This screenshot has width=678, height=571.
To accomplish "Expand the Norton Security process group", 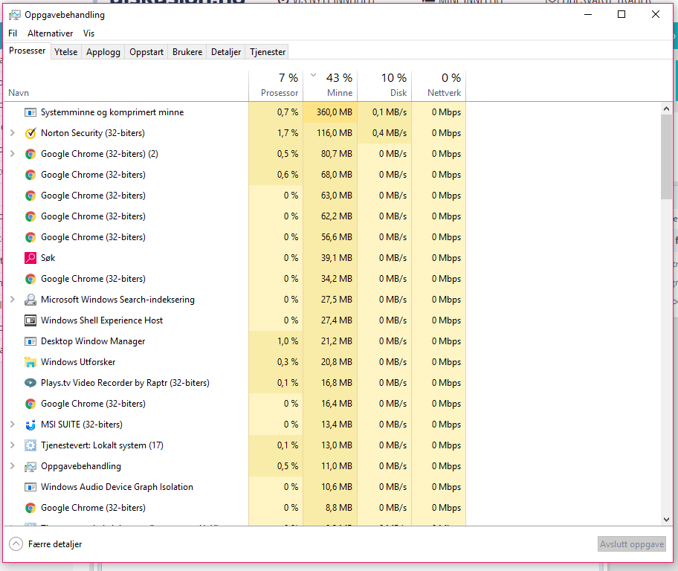I will point(13,133).
